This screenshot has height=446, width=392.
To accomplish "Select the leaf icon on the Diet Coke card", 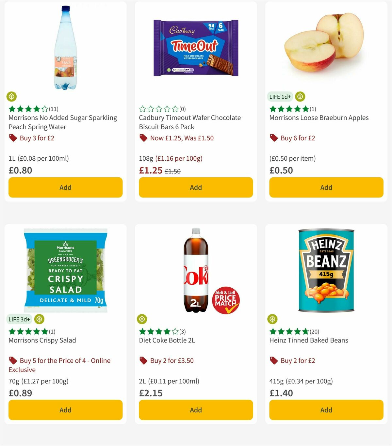I will point(142,319).
